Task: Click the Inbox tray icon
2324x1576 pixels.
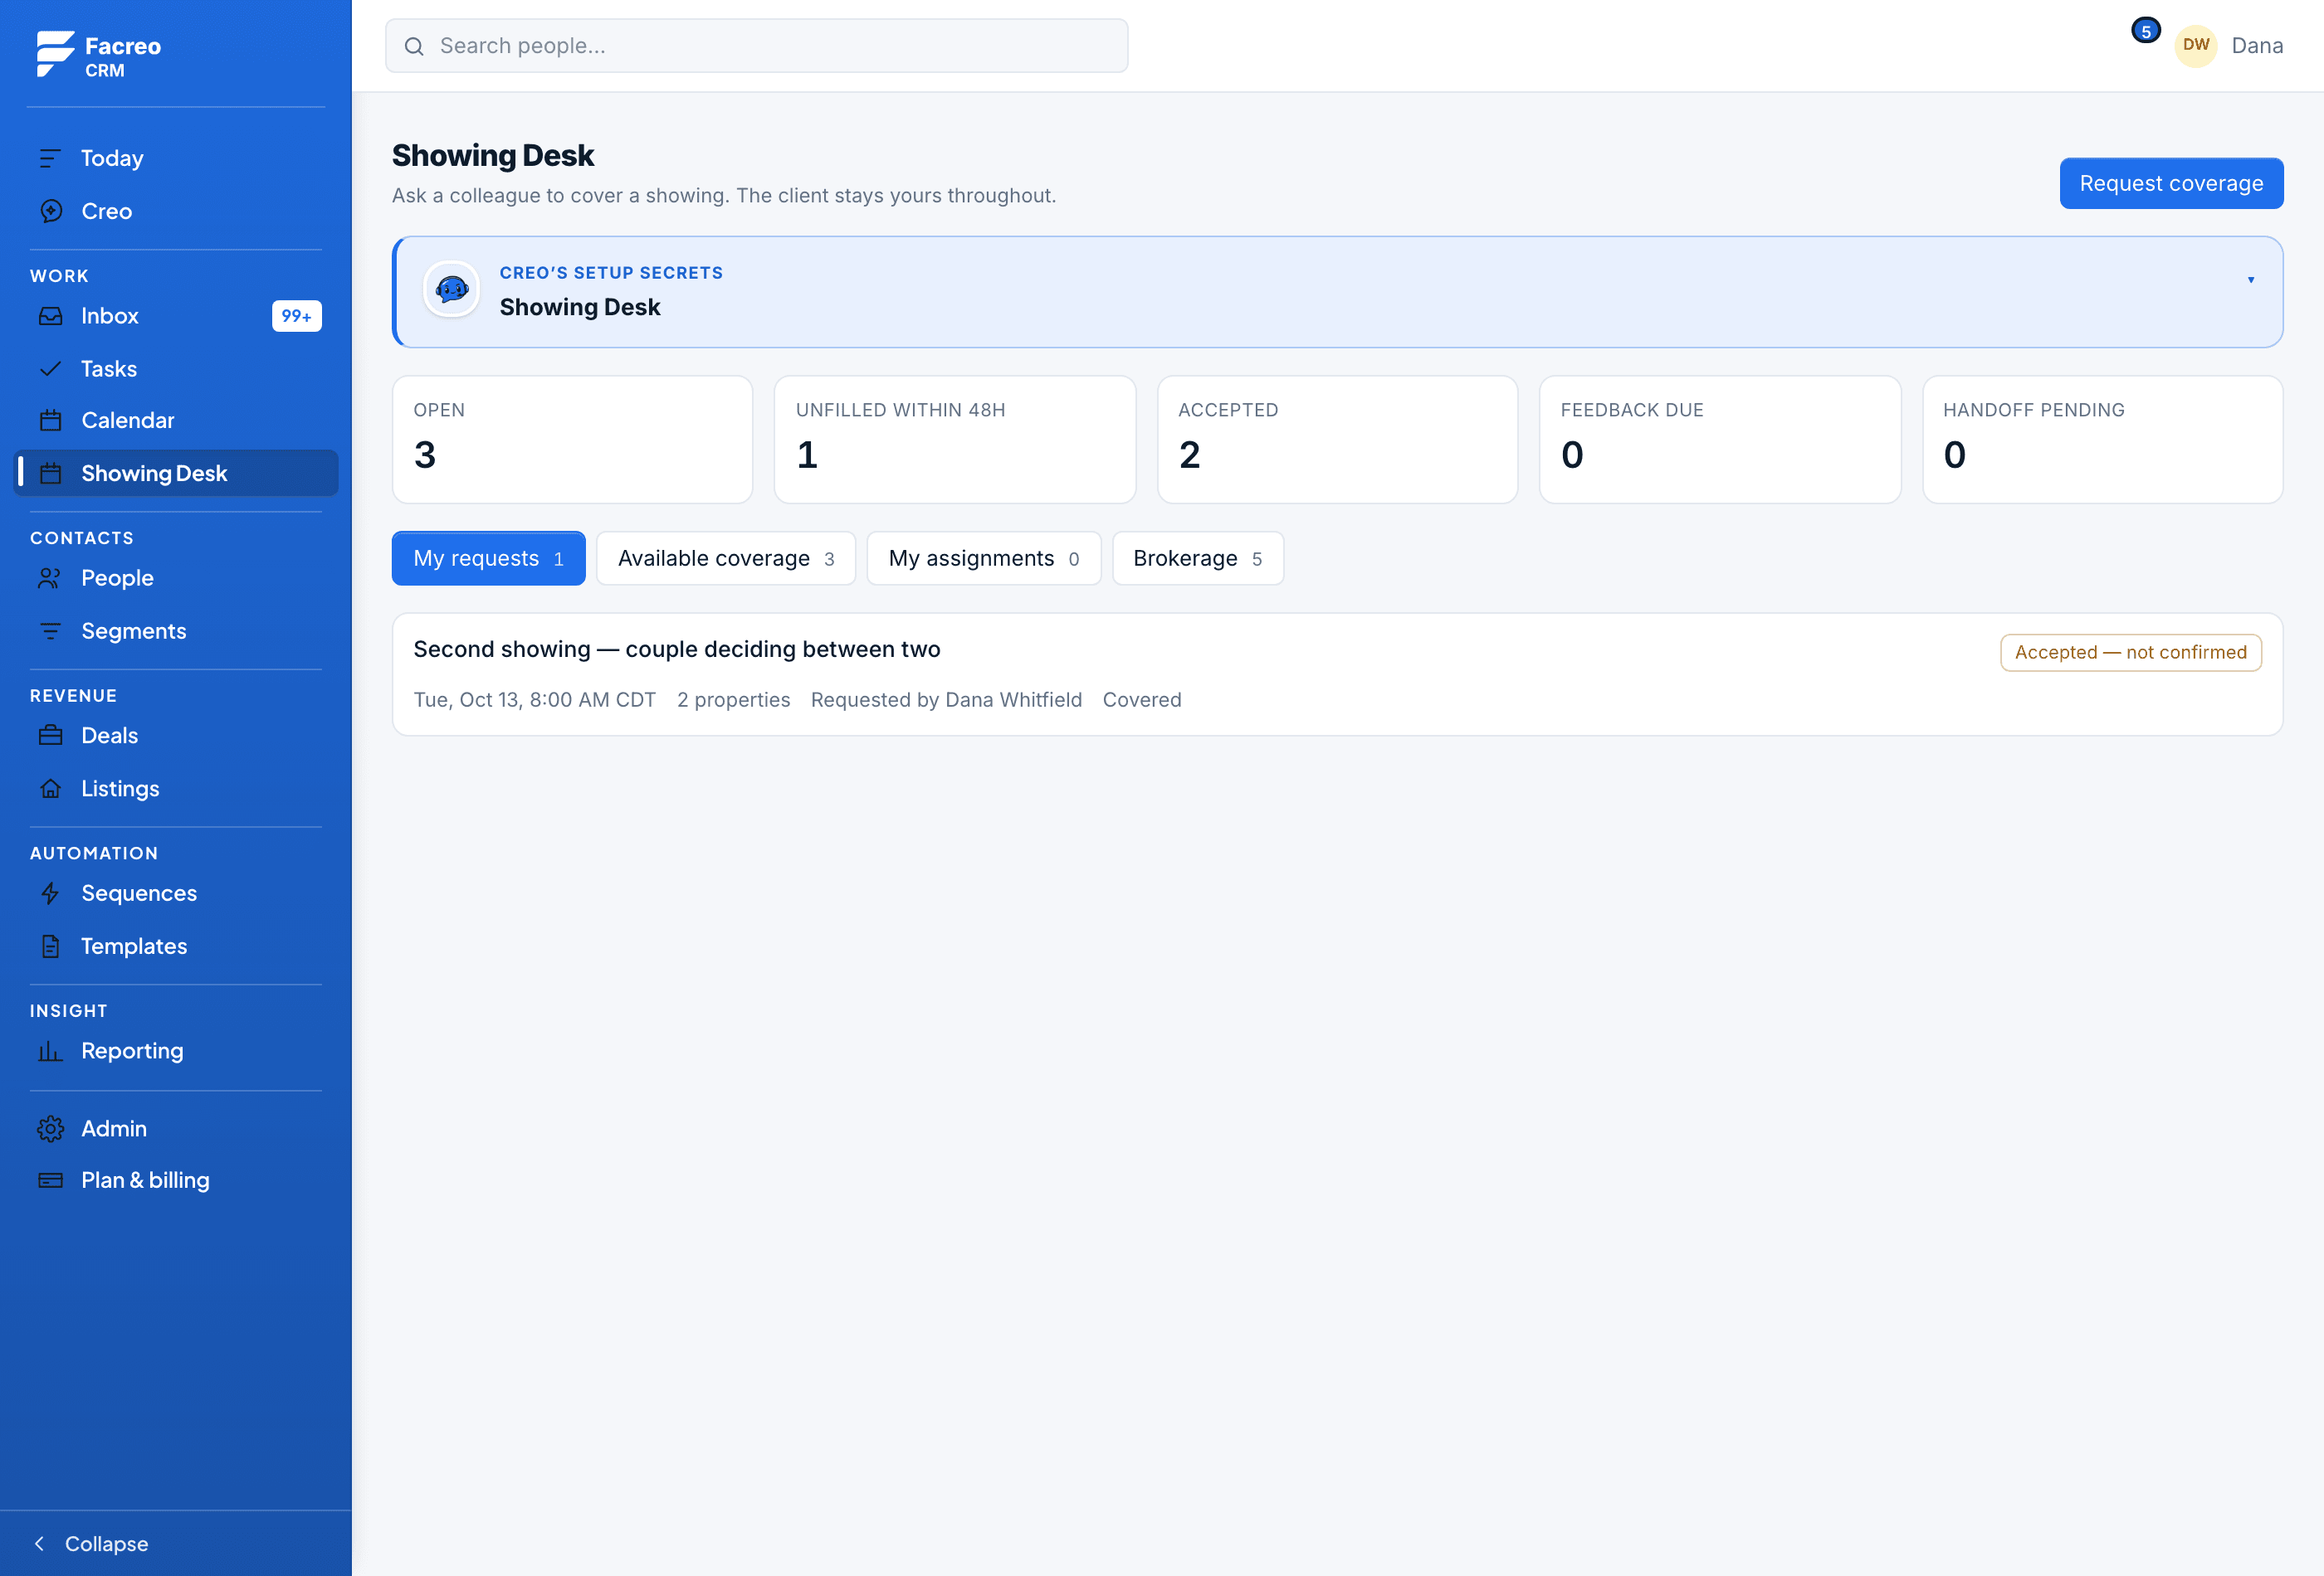Action: (x=50, y=316)
